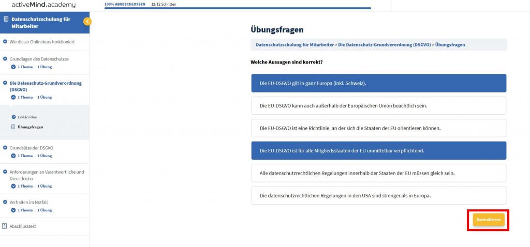This screenshot has height=247, width=530.
Task: Open 'Grundlagen des Datenschutzes' lesson
Action: 39,59
